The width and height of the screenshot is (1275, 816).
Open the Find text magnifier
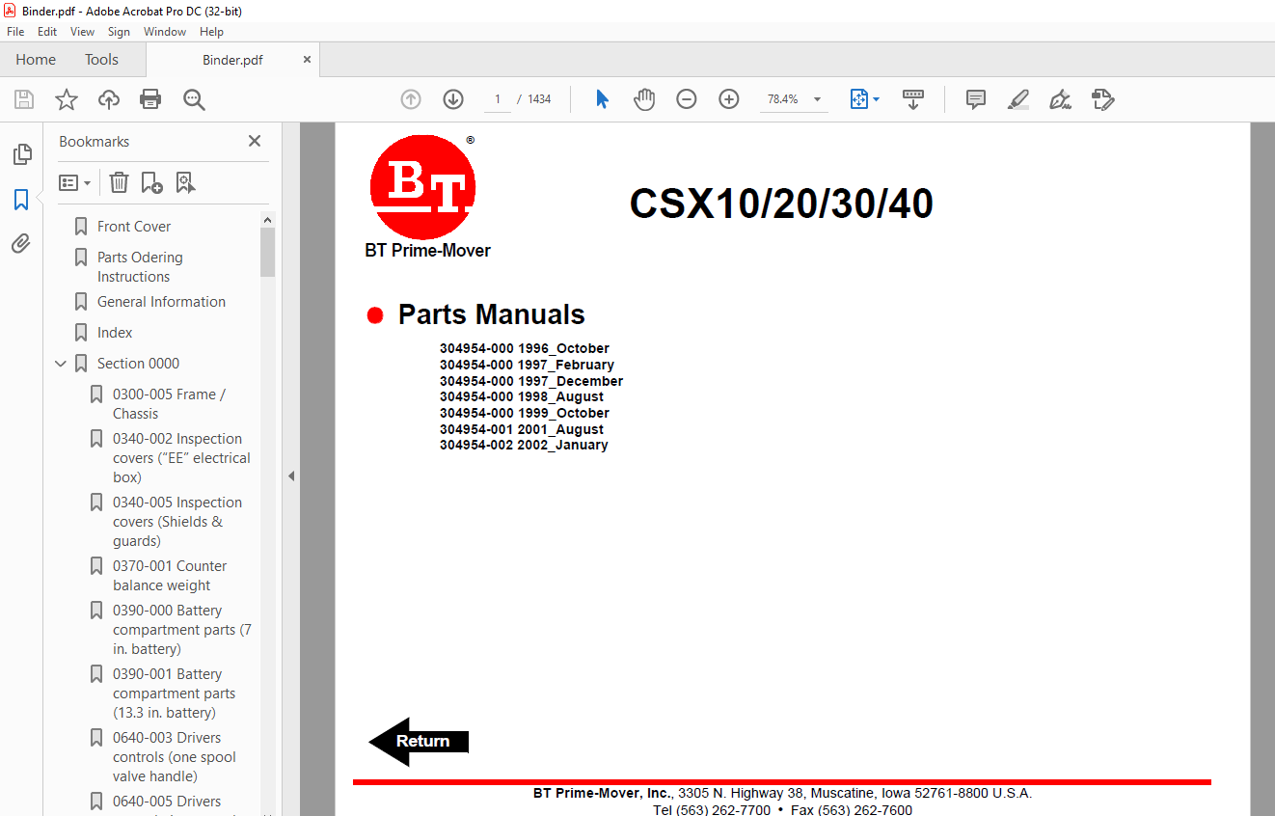pyautogui.click(x=194, y=99)
